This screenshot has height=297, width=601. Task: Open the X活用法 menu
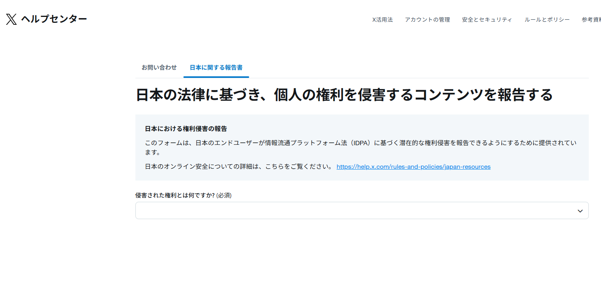382,20
